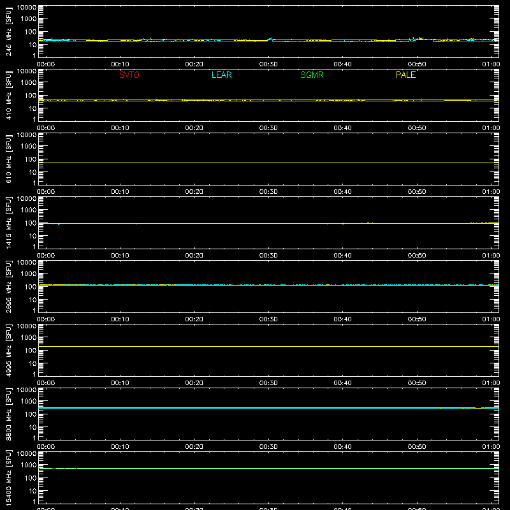Viewport: 510px width, 510px height.
Task: Click the 10000 y-tick of the 245 MHz panel
Action: (27, 8)
